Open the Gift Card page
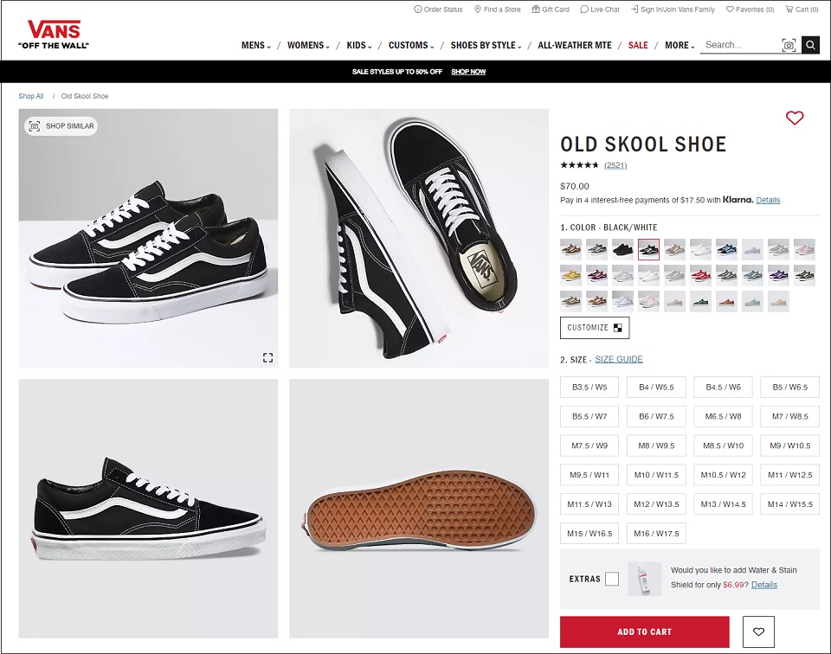Screen dimensions: 831x654 [x=551, y=10]
